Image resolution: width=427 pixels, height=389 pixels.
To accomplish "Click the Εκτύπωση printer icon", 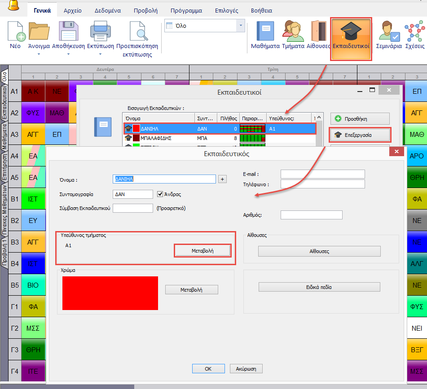I will coord(100,31).
